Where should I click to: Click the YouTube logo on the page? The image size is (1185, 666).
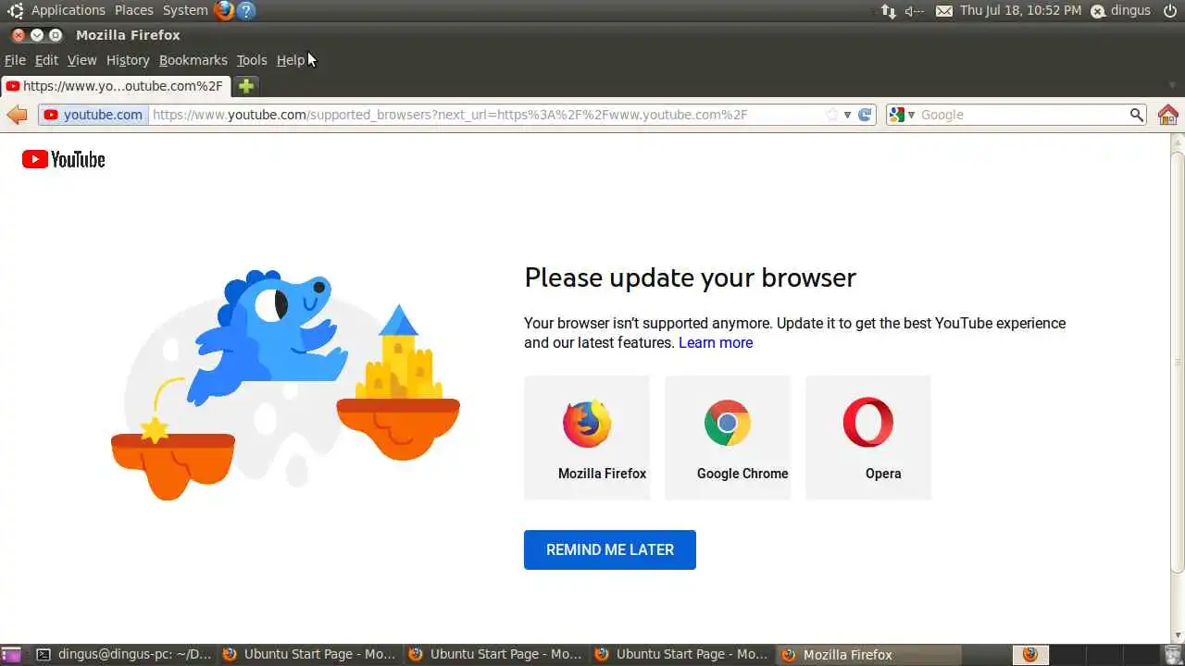coord(64,159)
